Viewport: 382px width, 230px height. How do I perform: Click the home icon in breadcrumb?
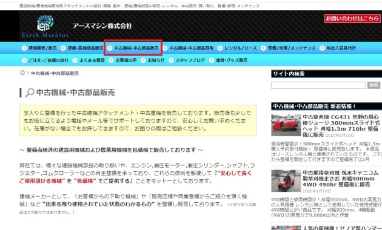click(22, 73)
